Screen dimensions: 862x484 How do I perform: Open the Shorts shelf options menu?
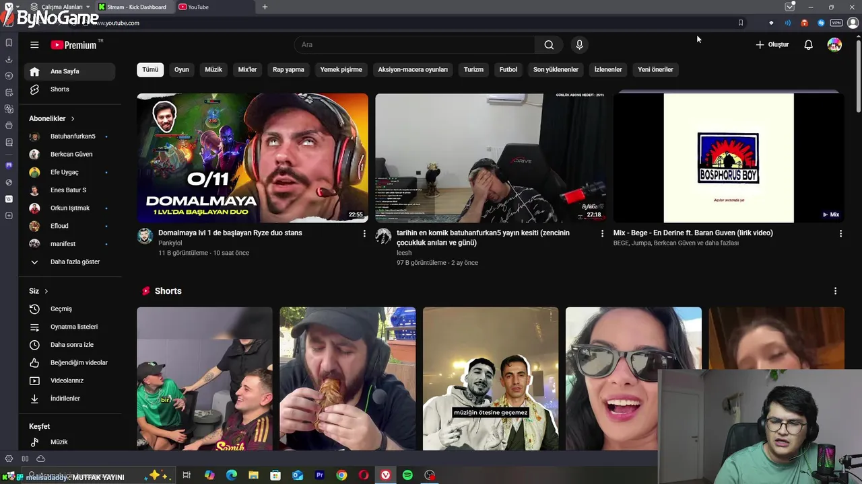click(835, 291)
